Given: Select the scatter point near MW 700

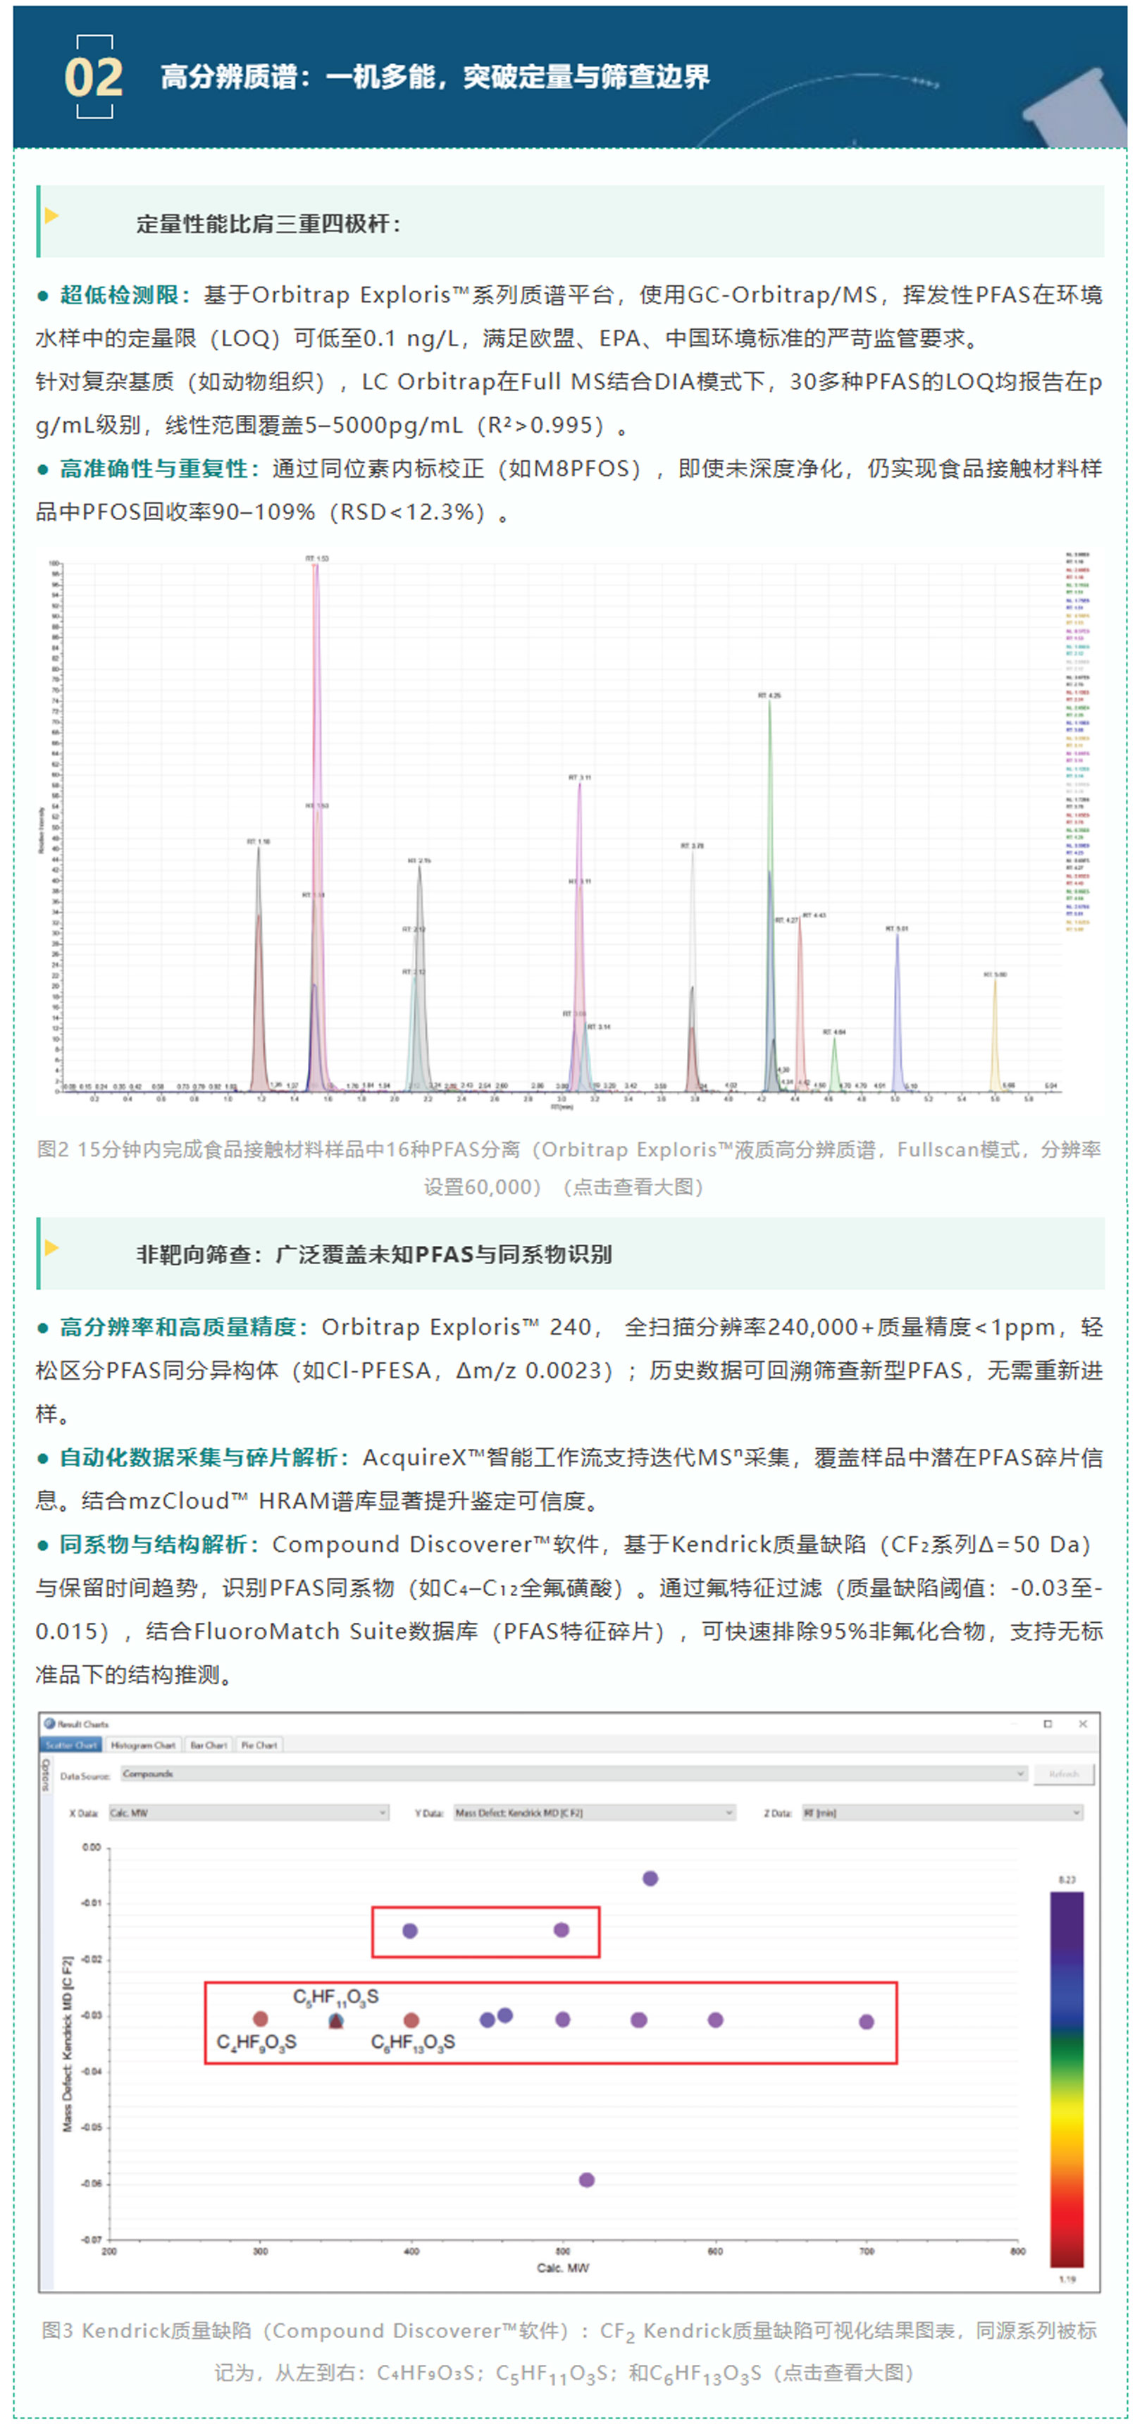Looking at the screenshot, I should click(867, 2022).
